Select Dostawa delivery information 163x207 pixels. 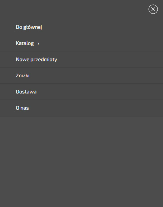[x=26, y=92]
